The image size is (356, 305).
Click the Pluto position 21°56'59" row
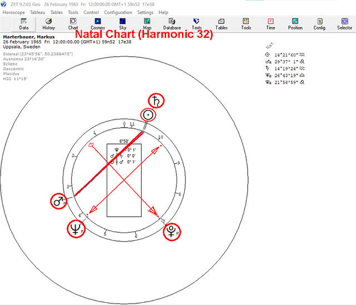click(x=285, y=82)
